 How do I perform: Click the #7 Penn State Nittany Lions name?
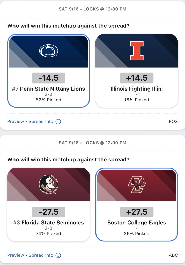coord(48,89)
